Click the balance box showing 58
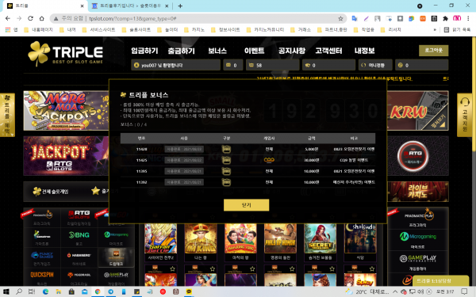This screenshot has height=297, width=476. click(x=272, y=65)
